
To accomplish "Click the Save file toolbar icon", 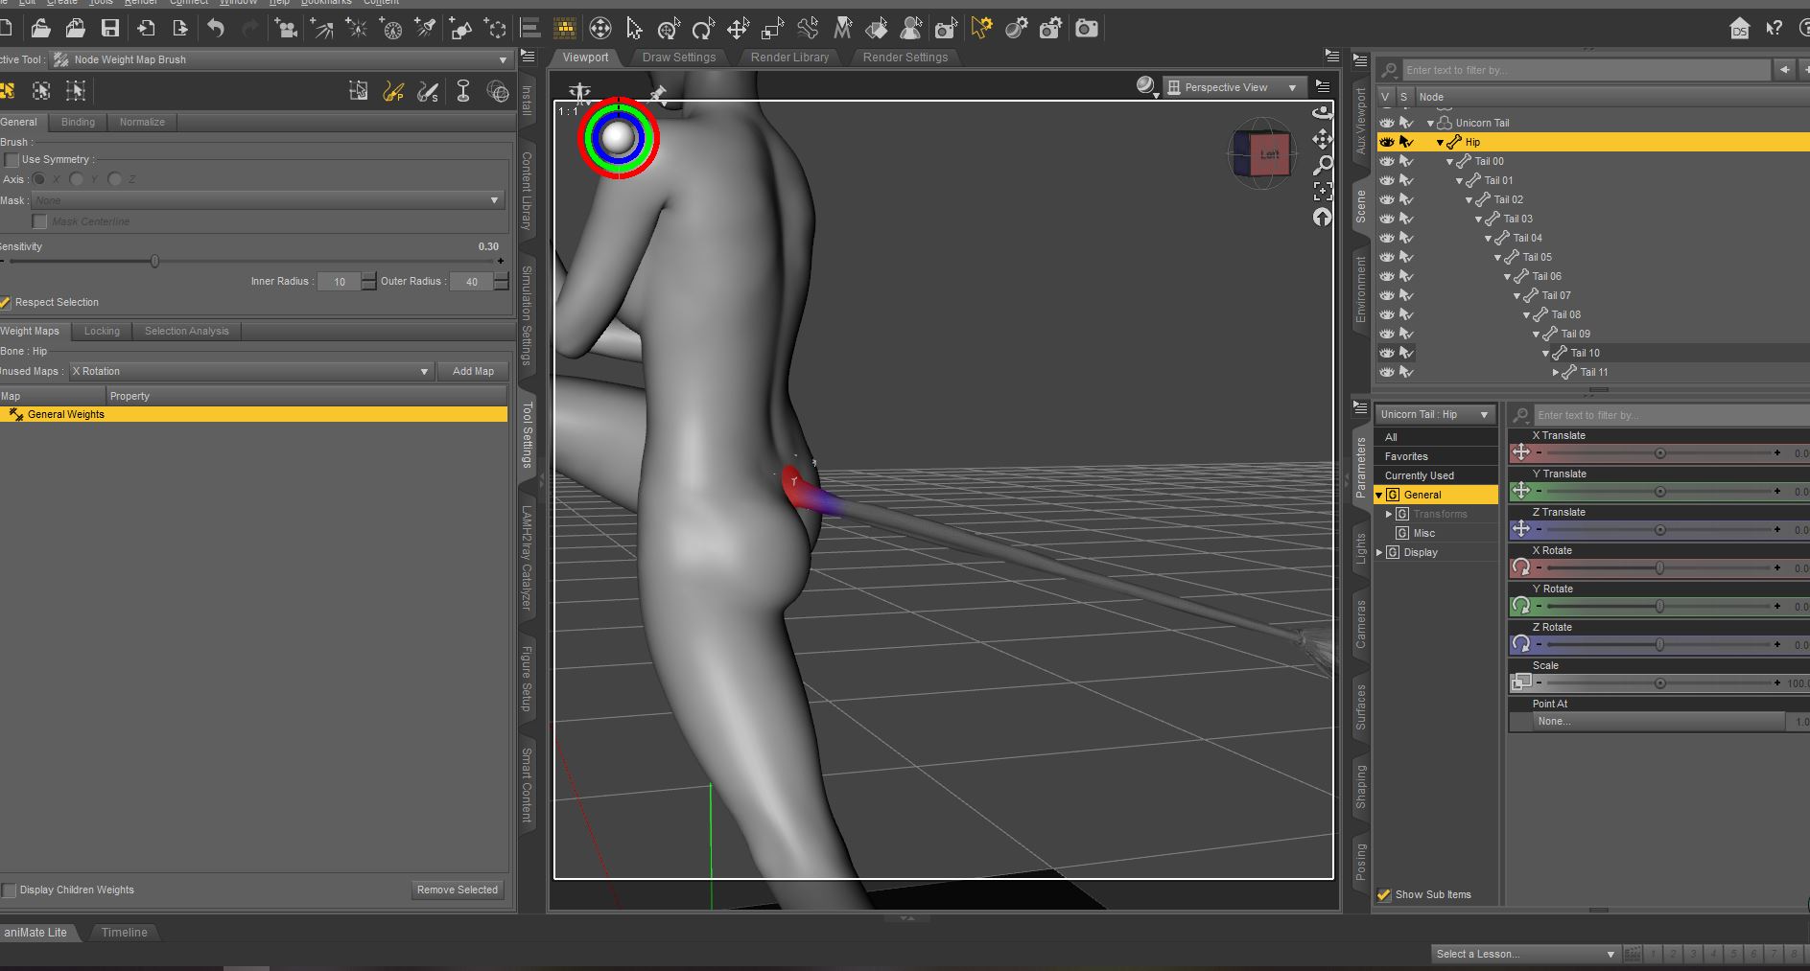I will pyautogui.click(x=110, y=29).
